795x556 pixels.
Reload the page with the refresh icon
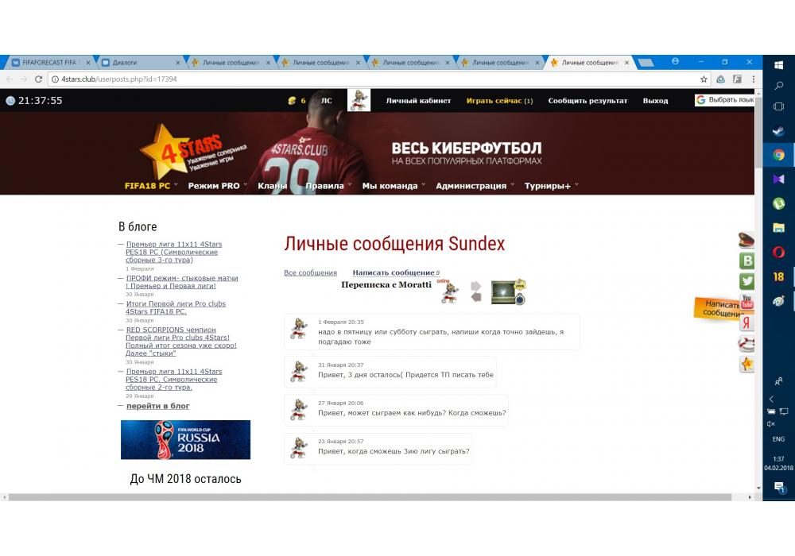click(38, 79)
